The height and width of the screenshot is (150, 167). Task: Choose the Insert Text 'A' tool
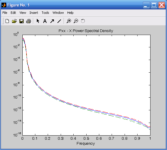[x=45, y=21]
